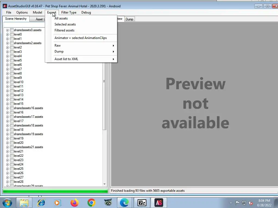
Task: Select sharedassets19.assets tree item
Action: point(28,134)
